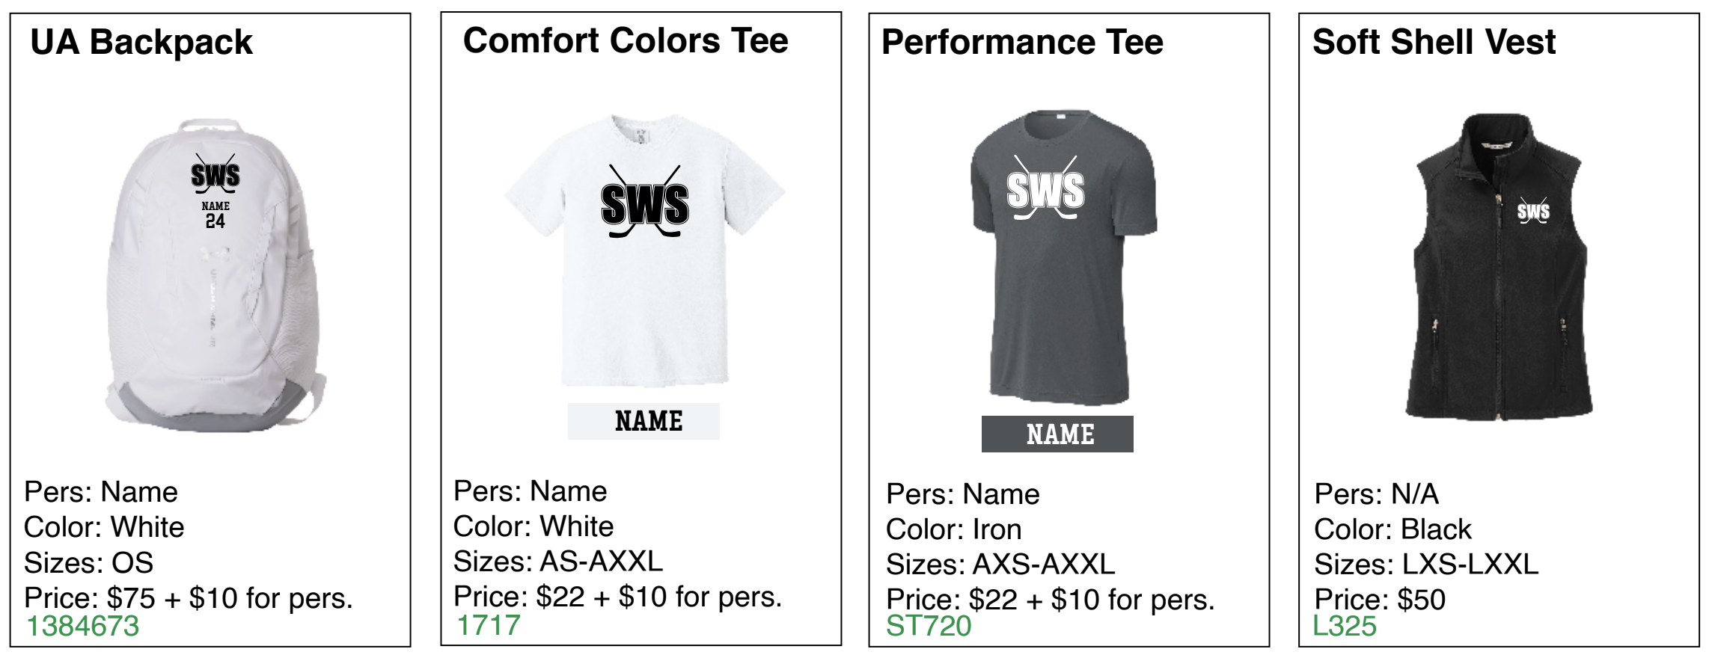Click the small SWS logo on vest
Screen dimensions: 1715x661
[1533, 211]
